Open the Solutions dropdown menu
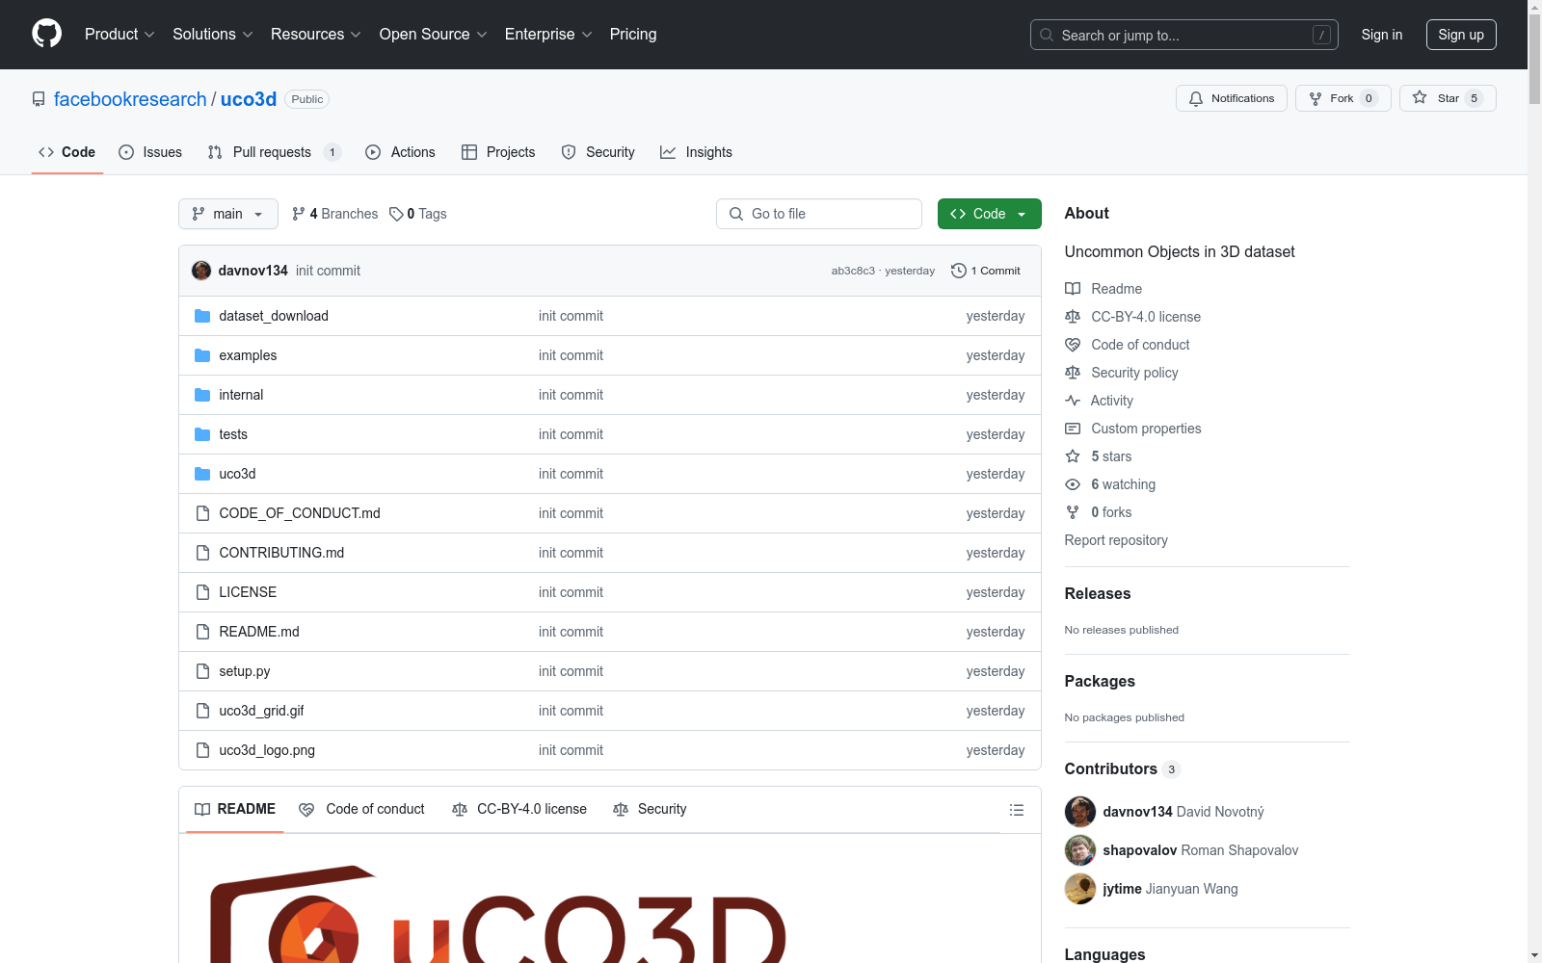The width and height of the screenshot is (1542, 963). tap(213, 34)
